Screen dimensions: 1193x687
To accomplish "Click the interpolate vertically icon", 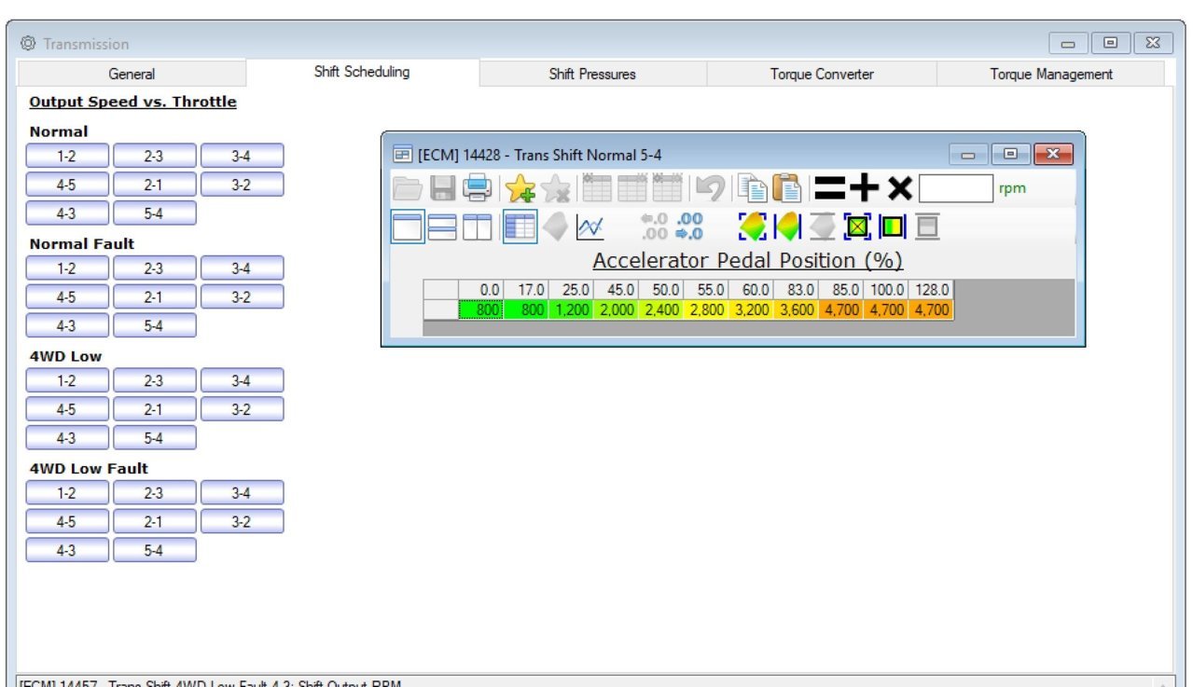I will tap(823, 227).
